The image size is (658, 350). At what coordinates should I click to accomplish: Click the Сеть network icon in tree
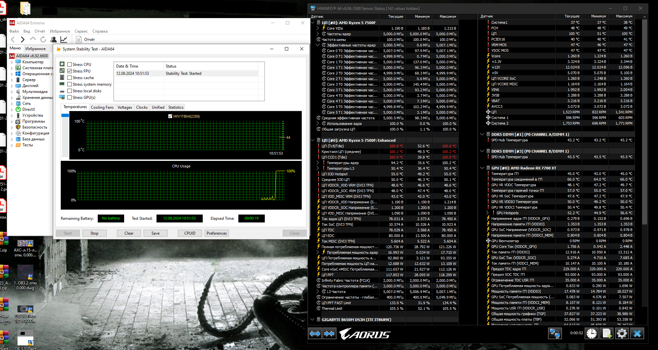pyautogui.click(x=18, y=103)
